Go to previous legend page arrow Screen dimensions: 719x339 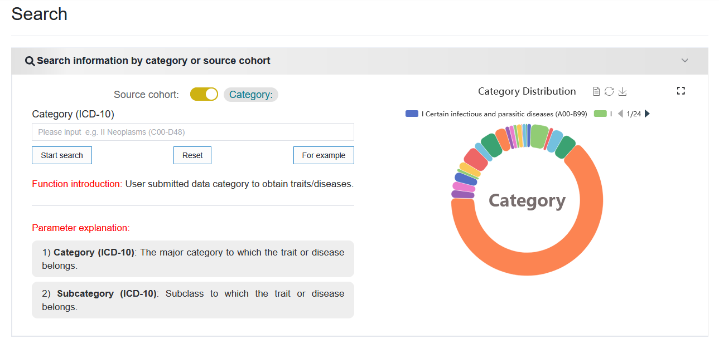[x=620, y=114]
